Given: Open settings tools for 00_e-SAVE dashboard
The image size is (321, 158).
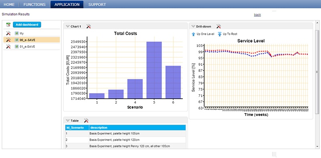Looking at the screenshot, I should pos(8,40).
